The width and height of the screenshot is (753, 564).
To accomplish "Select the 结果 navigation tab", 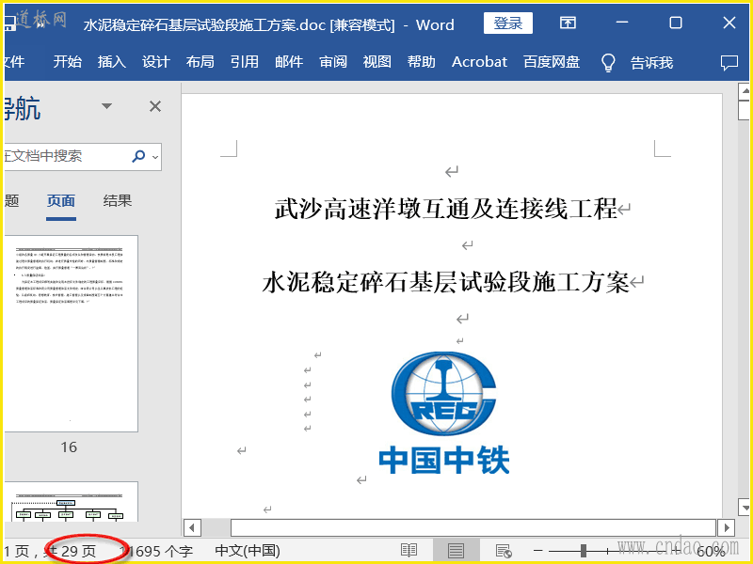I will tap(117, 200).
